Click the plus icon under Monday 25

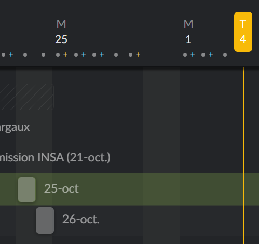click(65, 55)
